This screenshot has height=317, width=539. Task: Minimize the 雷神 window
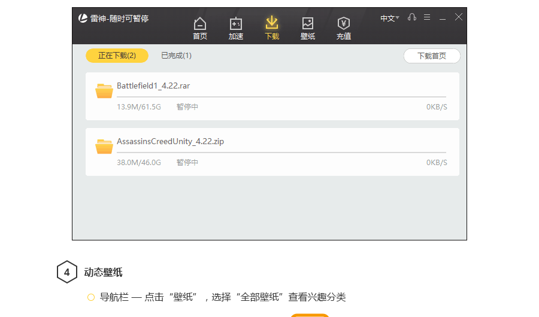coord(443,18)
